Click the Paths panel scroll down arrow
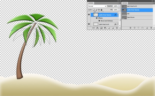Viewport: 155px width, 96px height. coord(154,25)
